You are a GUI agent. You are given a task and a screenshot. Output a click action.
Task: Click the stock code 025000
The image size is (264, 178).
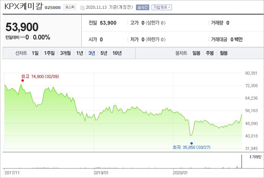pyautogui.click(x=53, y=8)
